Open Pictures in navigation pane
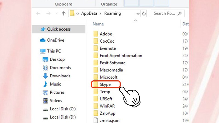Screen dimensions: 219x123 (57, 92)
